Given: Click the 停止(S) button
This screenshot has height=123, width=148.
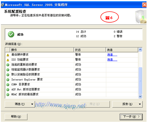Looking at the screenshot, I should 95,104.
